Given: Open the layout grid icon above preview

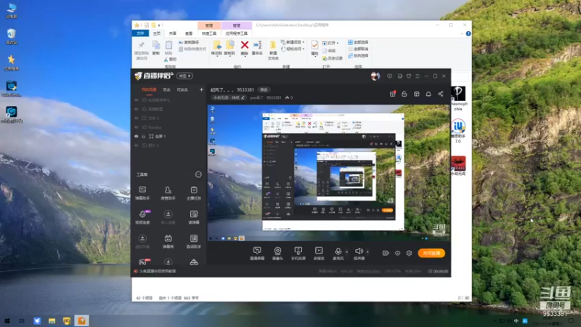Looking at the screenshot, I should (x=416, y=94).
